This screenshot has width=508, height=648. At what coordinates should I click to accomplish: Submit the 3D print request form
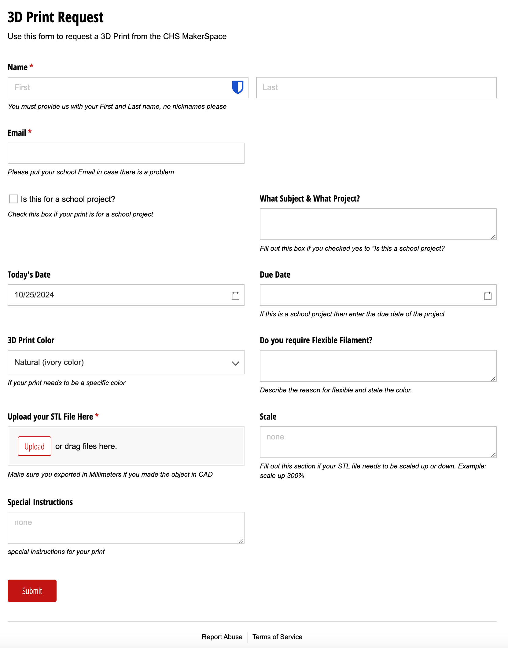pos(32,591)
